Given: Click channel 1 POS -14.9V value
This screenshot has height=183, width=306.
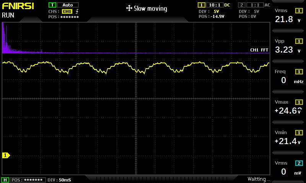Looking at the screenshot, I should pyautogui.click(x=217, y=16).
